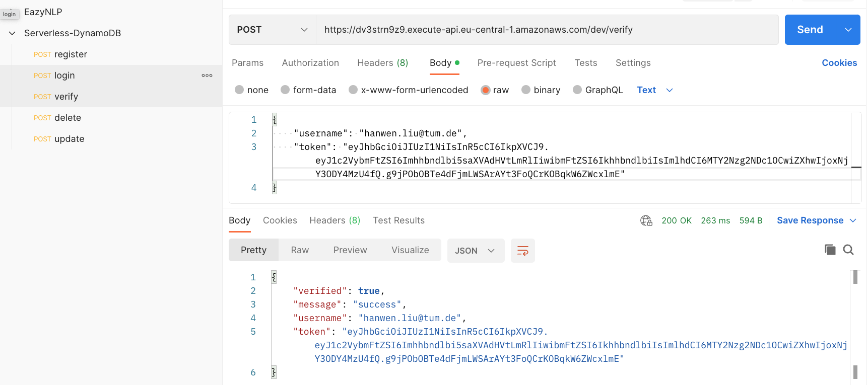
Task: Open the JSON response format dropdown
Action: (x=476, y=251)
